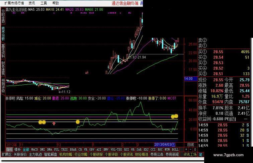
Task: Switch indicator to CCI
Action: (x=153, y=149)
